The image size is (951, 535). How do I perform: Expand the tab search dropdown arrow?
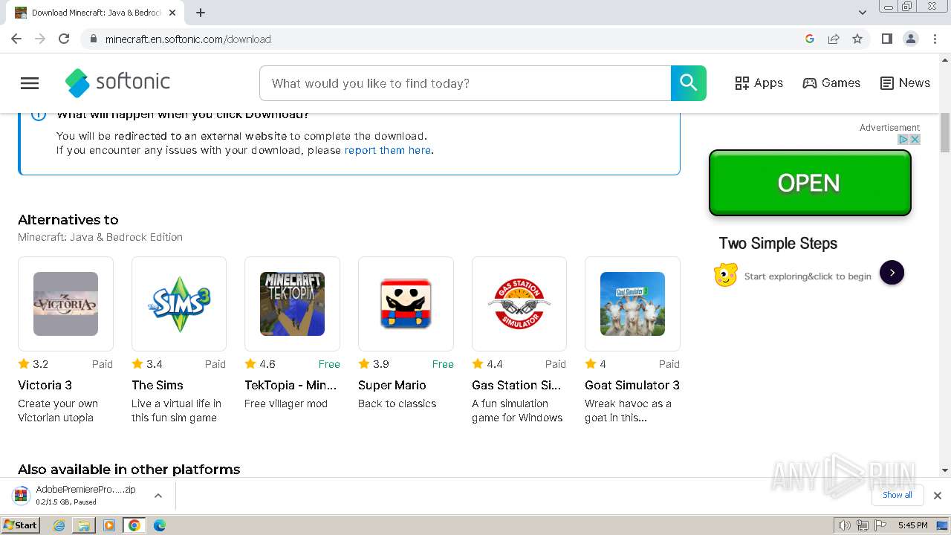coord(863,13)
